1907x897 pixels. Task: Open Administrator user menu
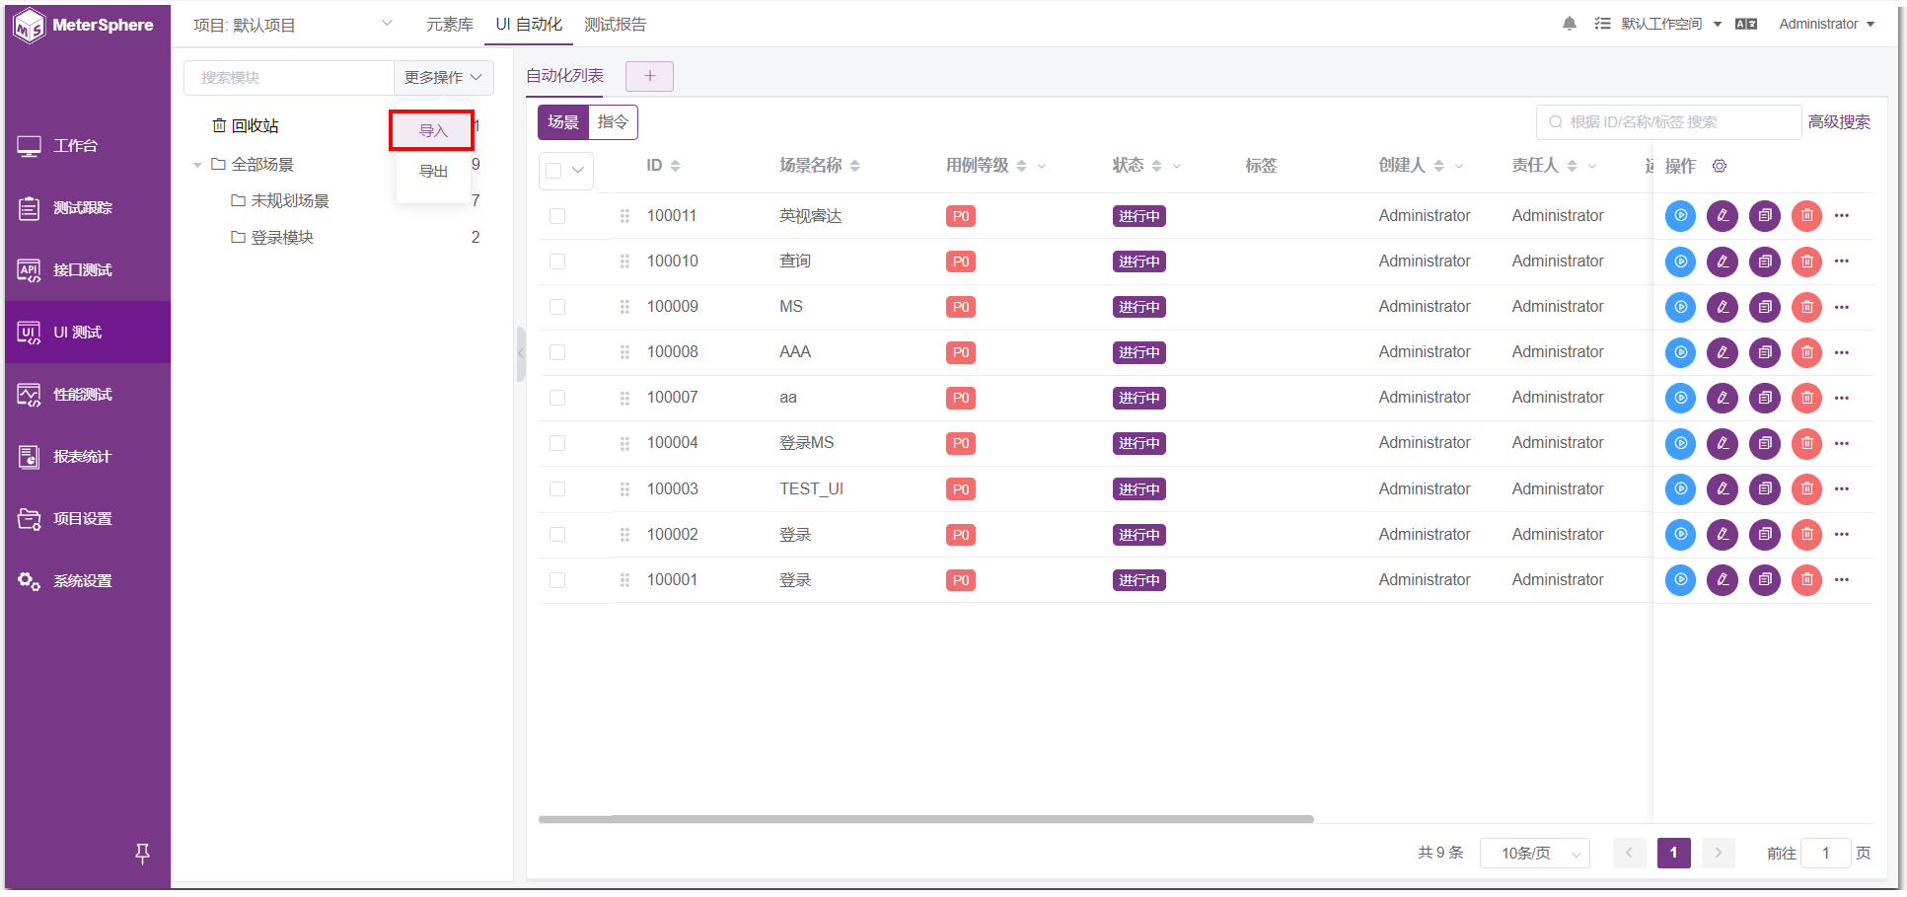tap(1827, 24)
